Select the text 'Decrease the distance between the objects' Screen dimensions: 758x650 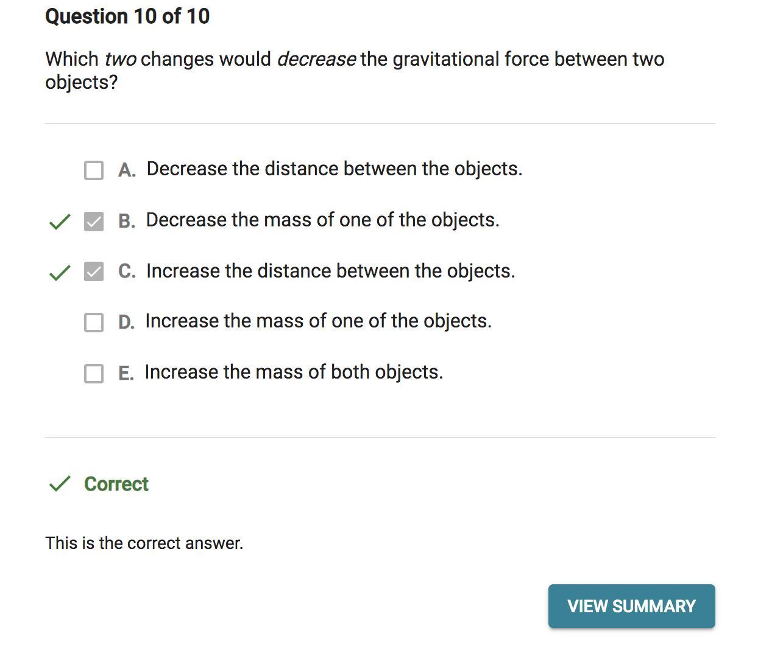334,169
